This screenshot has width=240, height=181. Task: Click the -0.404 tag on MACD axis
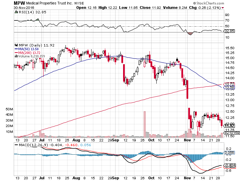[229, 165]
